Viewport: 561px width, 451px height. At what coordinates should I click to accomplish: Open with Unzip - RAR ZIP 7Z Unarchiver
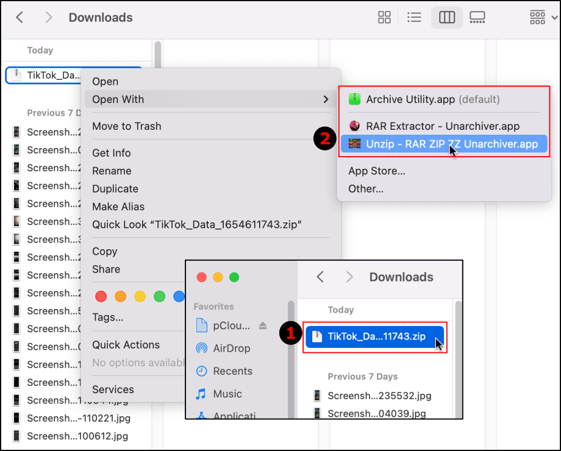[x=451, y=144]
